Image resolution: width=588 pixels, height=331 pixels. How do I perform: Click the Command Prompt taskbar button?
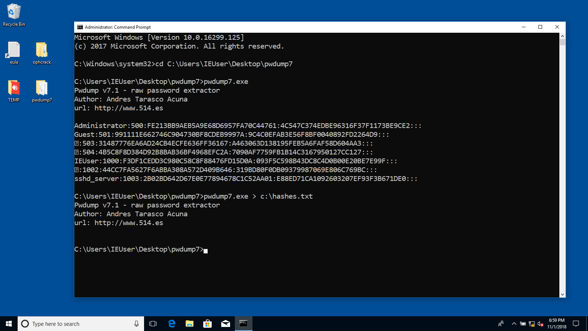coord(243,324)
